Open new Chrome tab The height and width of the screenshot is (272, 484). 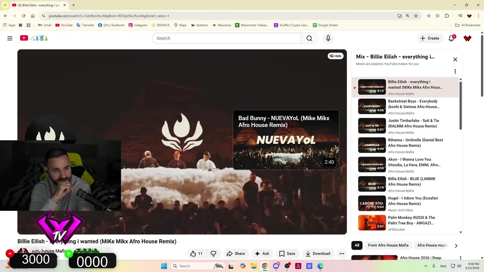73,5
